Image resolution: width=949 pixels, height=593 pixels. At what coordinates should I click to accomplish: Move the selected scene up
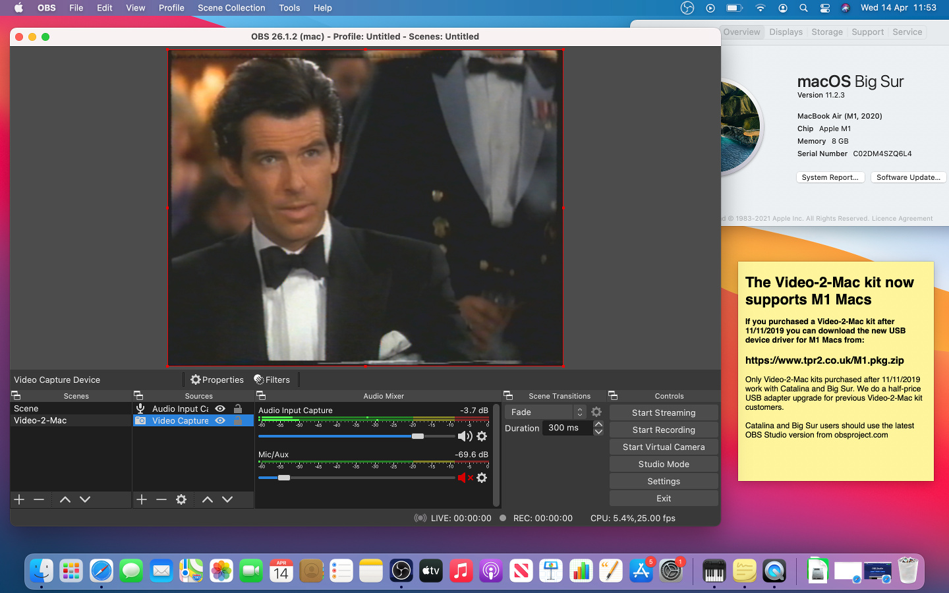point(65,499)
